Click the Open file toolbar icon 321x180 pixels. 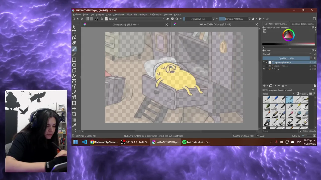coord(78,19)
